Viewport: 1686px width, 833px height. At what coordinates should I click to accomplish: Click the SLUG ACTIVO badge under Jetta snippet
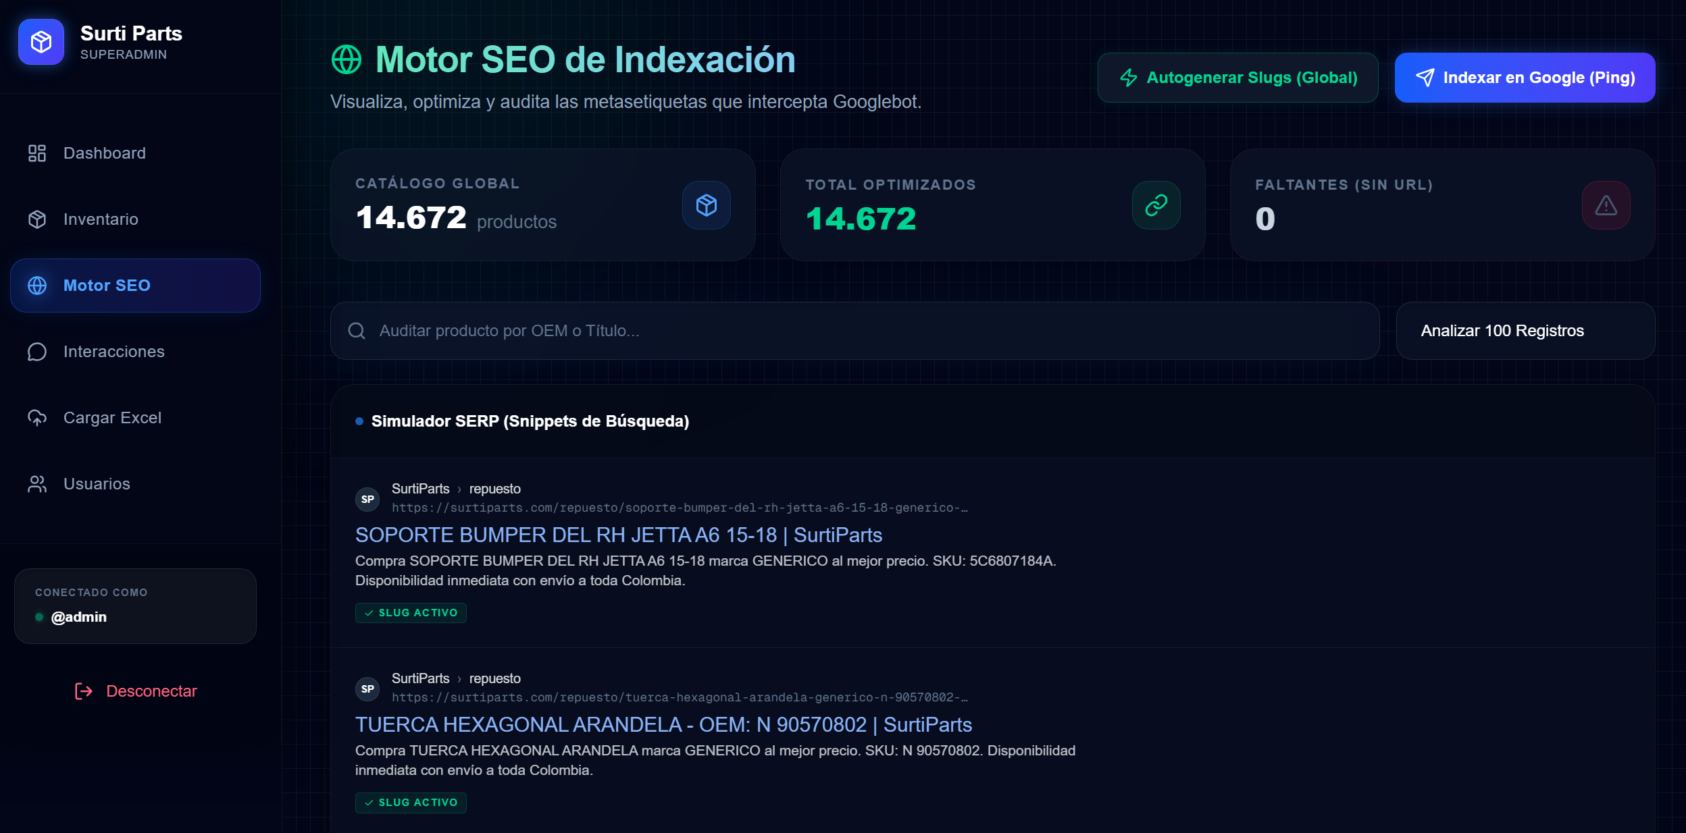tap(411, 612)
